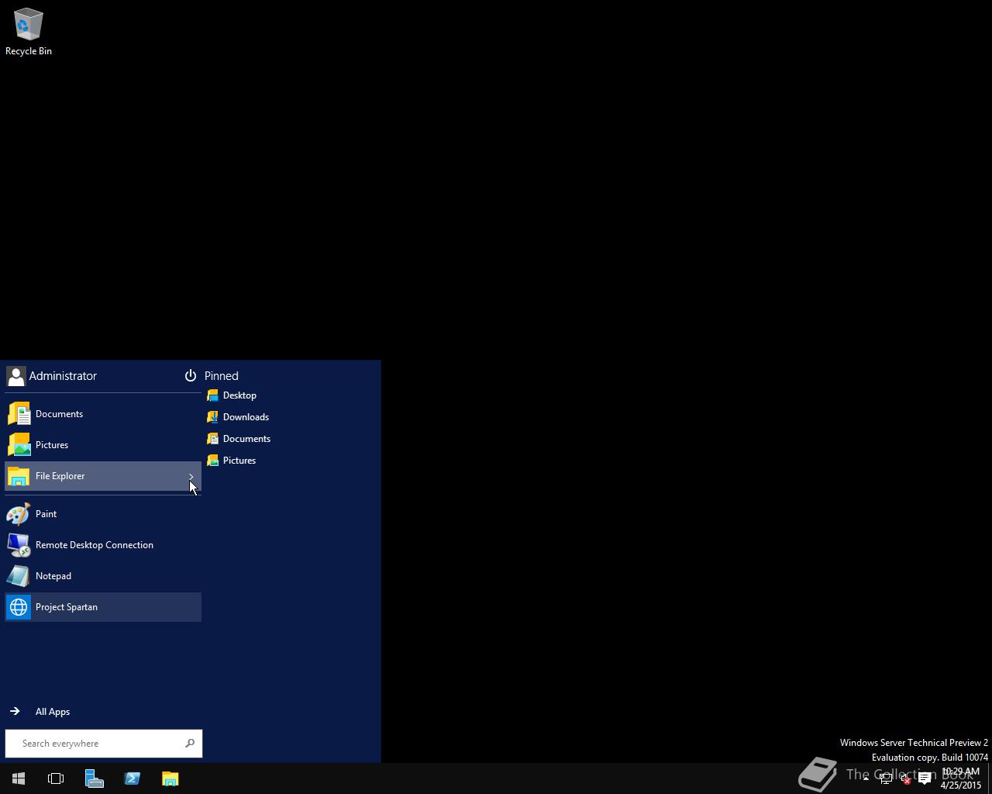The width and height of the screenshot is (992, 794).
Task: Launch Paint from the Start menu
Action: 103,514
